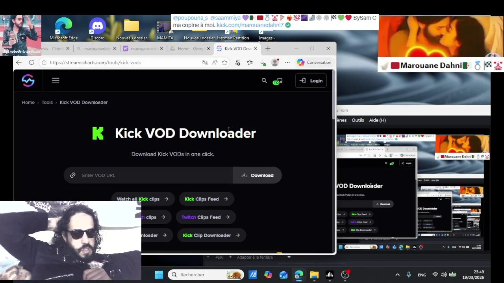Click the translate page icon

coord(205,62)
